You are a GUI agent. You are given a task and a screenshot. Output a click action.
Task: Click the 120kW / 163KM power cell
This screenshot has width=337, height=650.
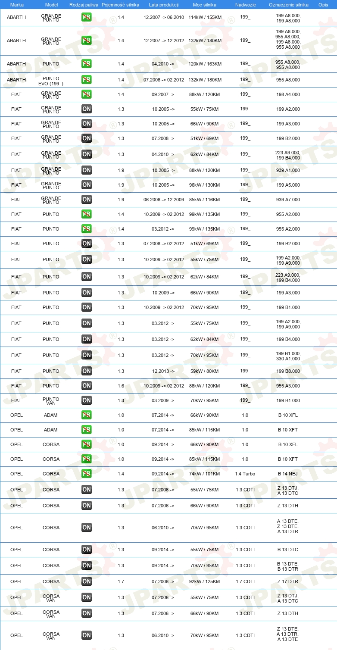[x=205, y=64]
